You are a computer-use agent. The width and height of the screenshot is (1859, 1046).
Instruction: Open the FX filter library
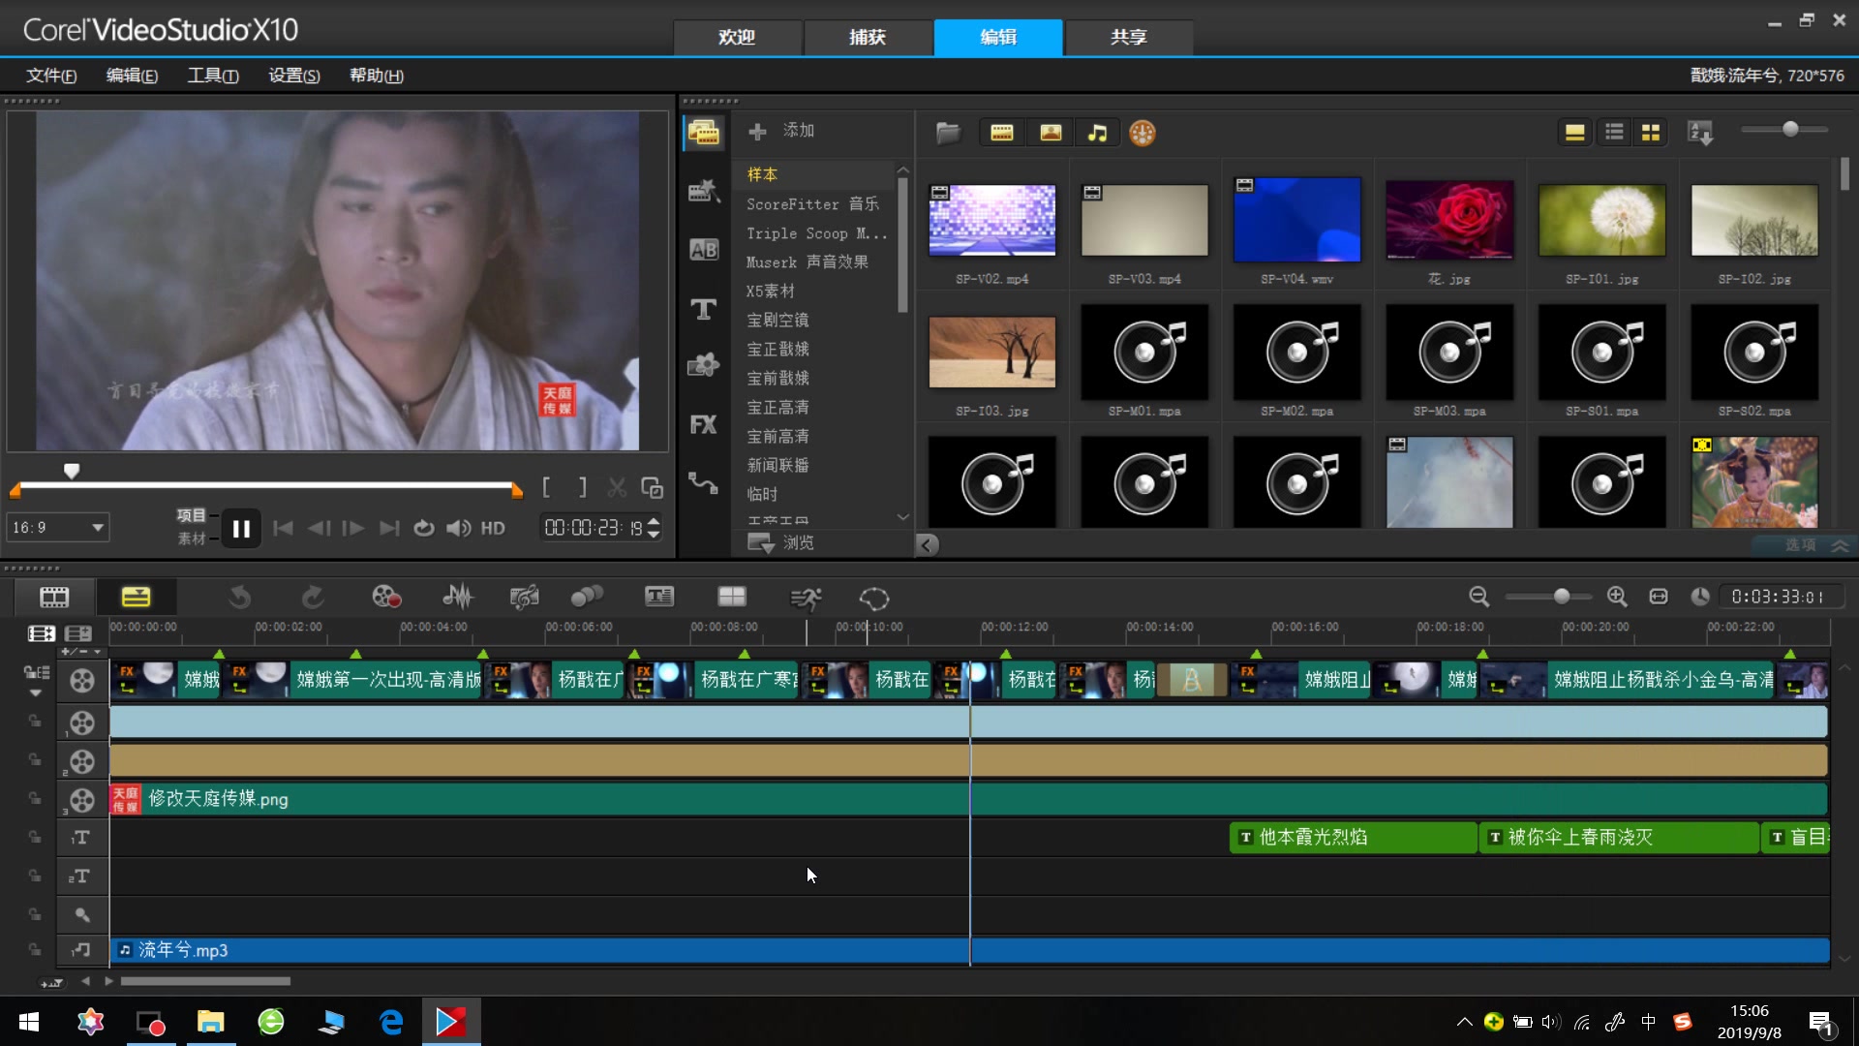tap(704, 424)
